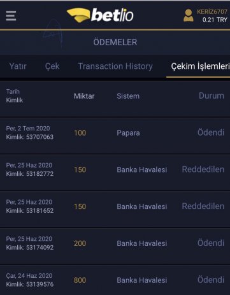Open transaction Kimlik 53182772
Viewport: 230px width, 295px height.
point(115,169)
